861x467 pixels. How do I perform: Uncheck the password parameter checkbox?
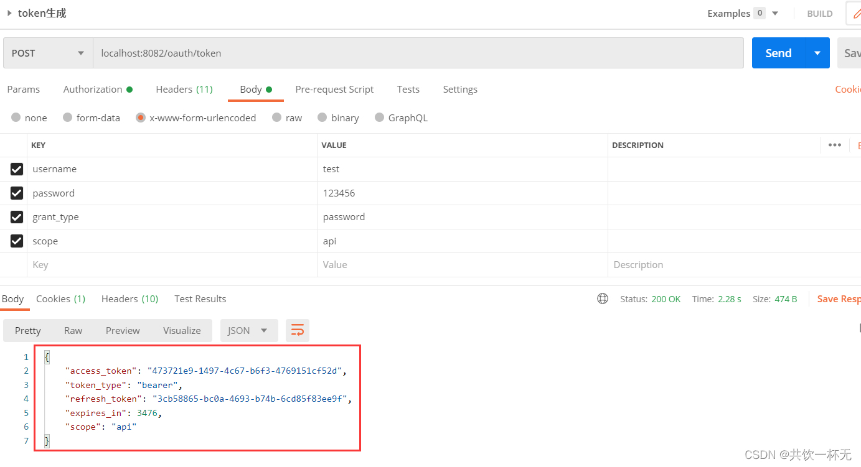pyautogui.click(x=17, y=193)
